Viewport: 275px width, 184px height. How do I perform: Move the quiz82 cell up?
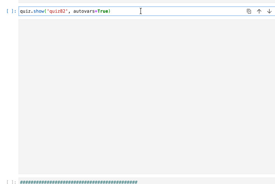(259, 11)
